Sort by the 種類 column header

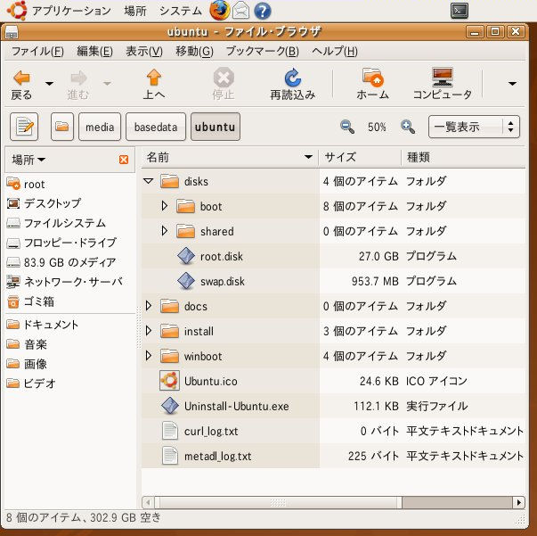pos(463,157)
